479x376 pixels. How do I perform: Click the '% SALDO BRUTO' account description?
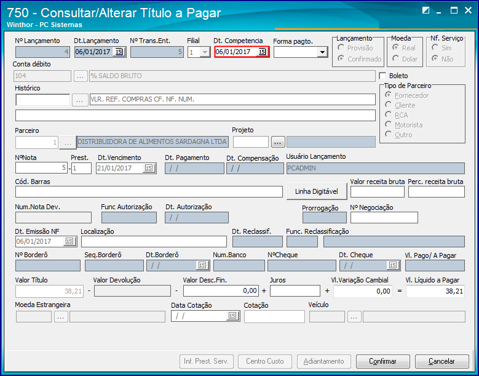click(116, 76)
